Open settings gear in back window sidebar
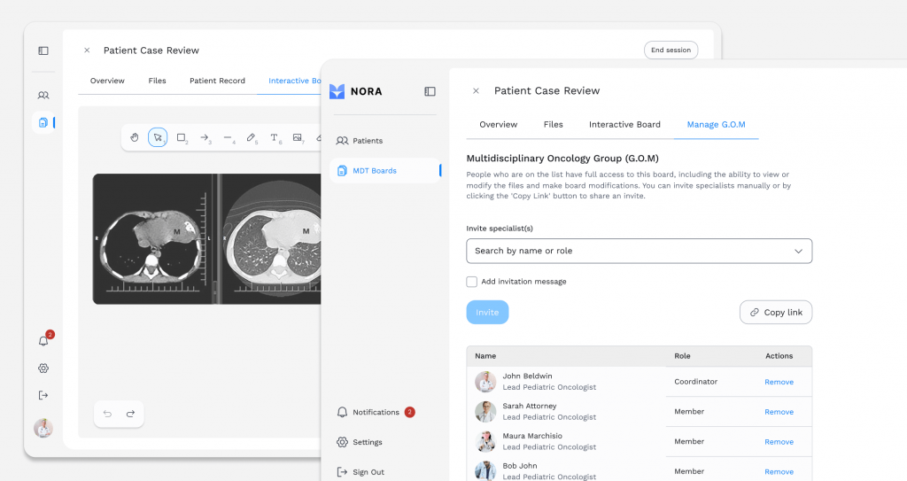Image resolution: width=907 pixels, height=481 pixels. coord(43,369)
